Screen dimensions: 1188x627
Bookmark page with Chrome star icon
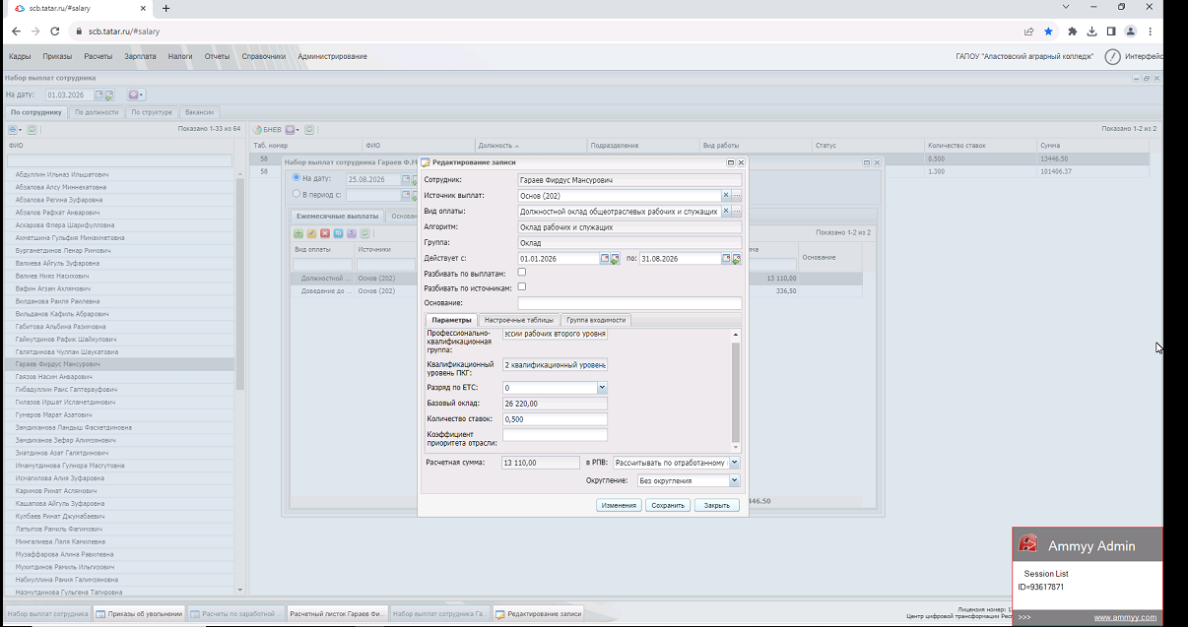point(1048,31)
